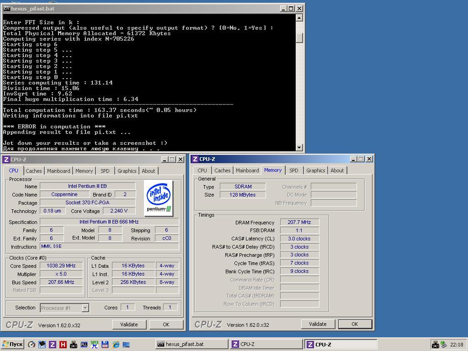Click the Z icon in the memory CPU-Z title bar

pos(195,159)
